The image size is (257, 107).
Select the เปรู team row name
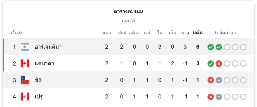(39, 97)
